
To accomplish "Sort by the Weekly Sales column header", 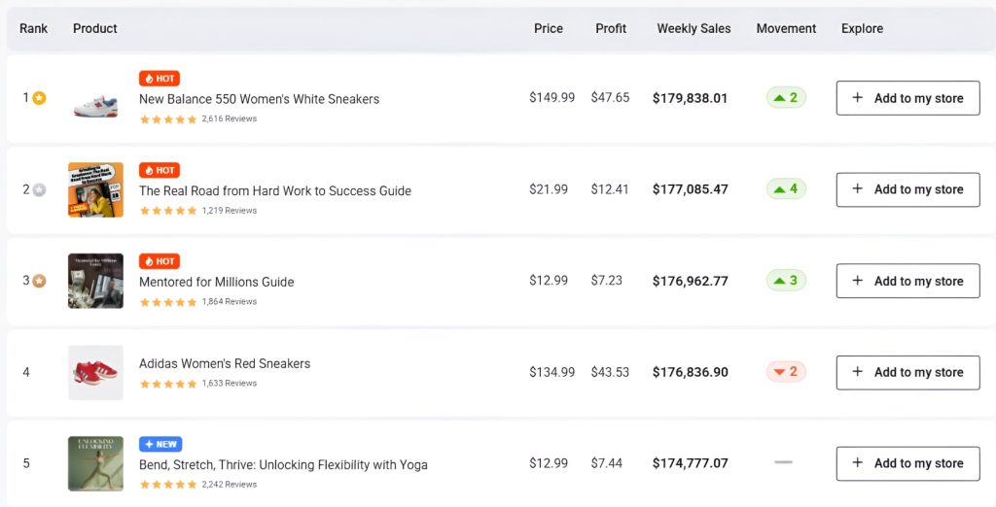I will [694, 28].
